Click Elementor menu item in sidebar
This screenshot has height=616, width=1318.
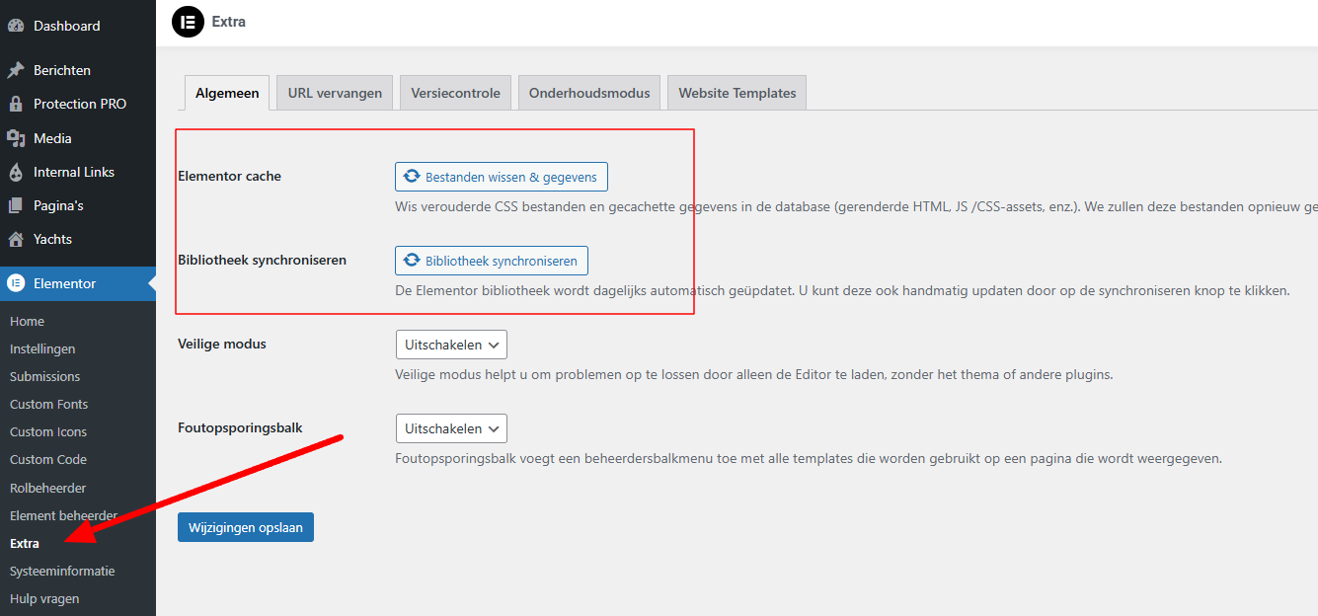point(78,283)
